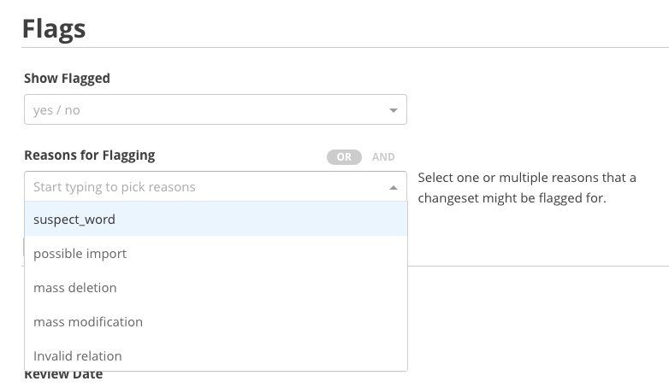Screen dimensions: 669x387
Task: Pick the mass deletion reason
Action: (216, 287)
